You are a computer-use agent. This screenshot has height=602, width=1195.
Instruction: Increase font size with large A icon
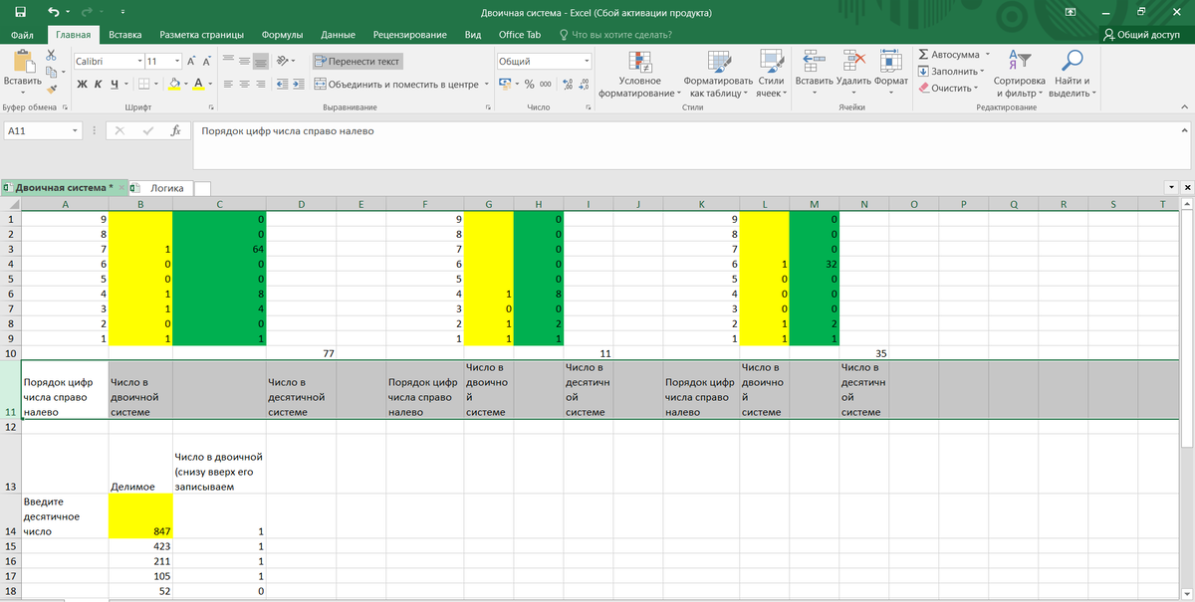tap(191, 61)
